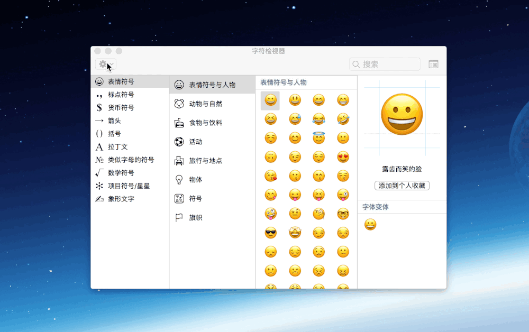Choose the 箭头 arrows category
The width and height of the screenshot is (529, 332).
point(130,121)
